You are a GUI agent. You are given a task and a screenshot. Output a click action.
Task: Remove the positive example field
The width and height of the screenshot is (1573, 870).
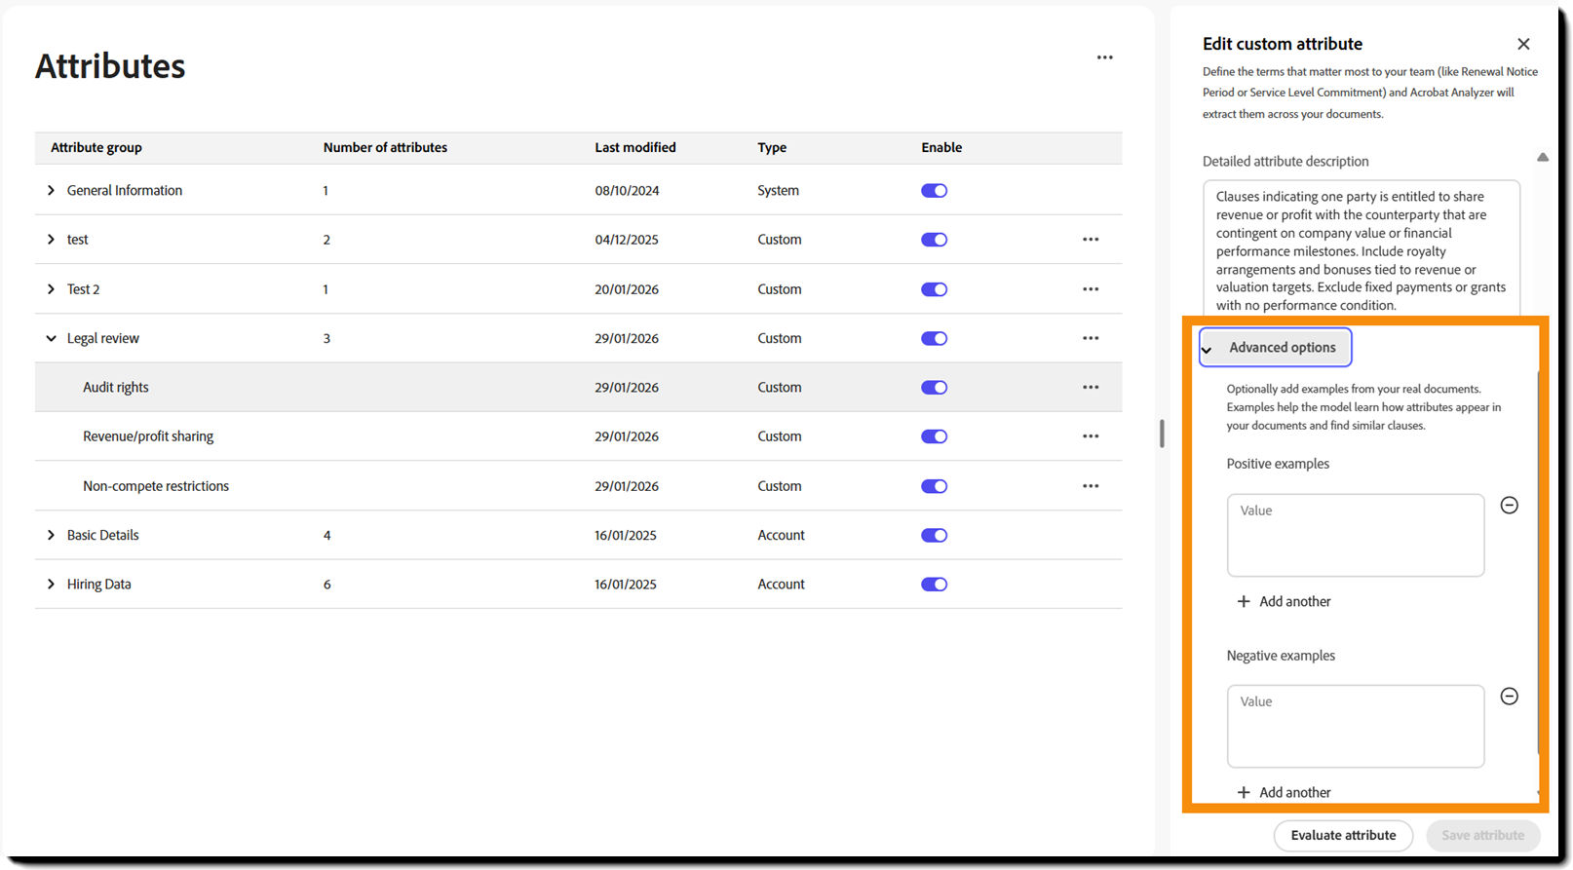(1509, 505)
